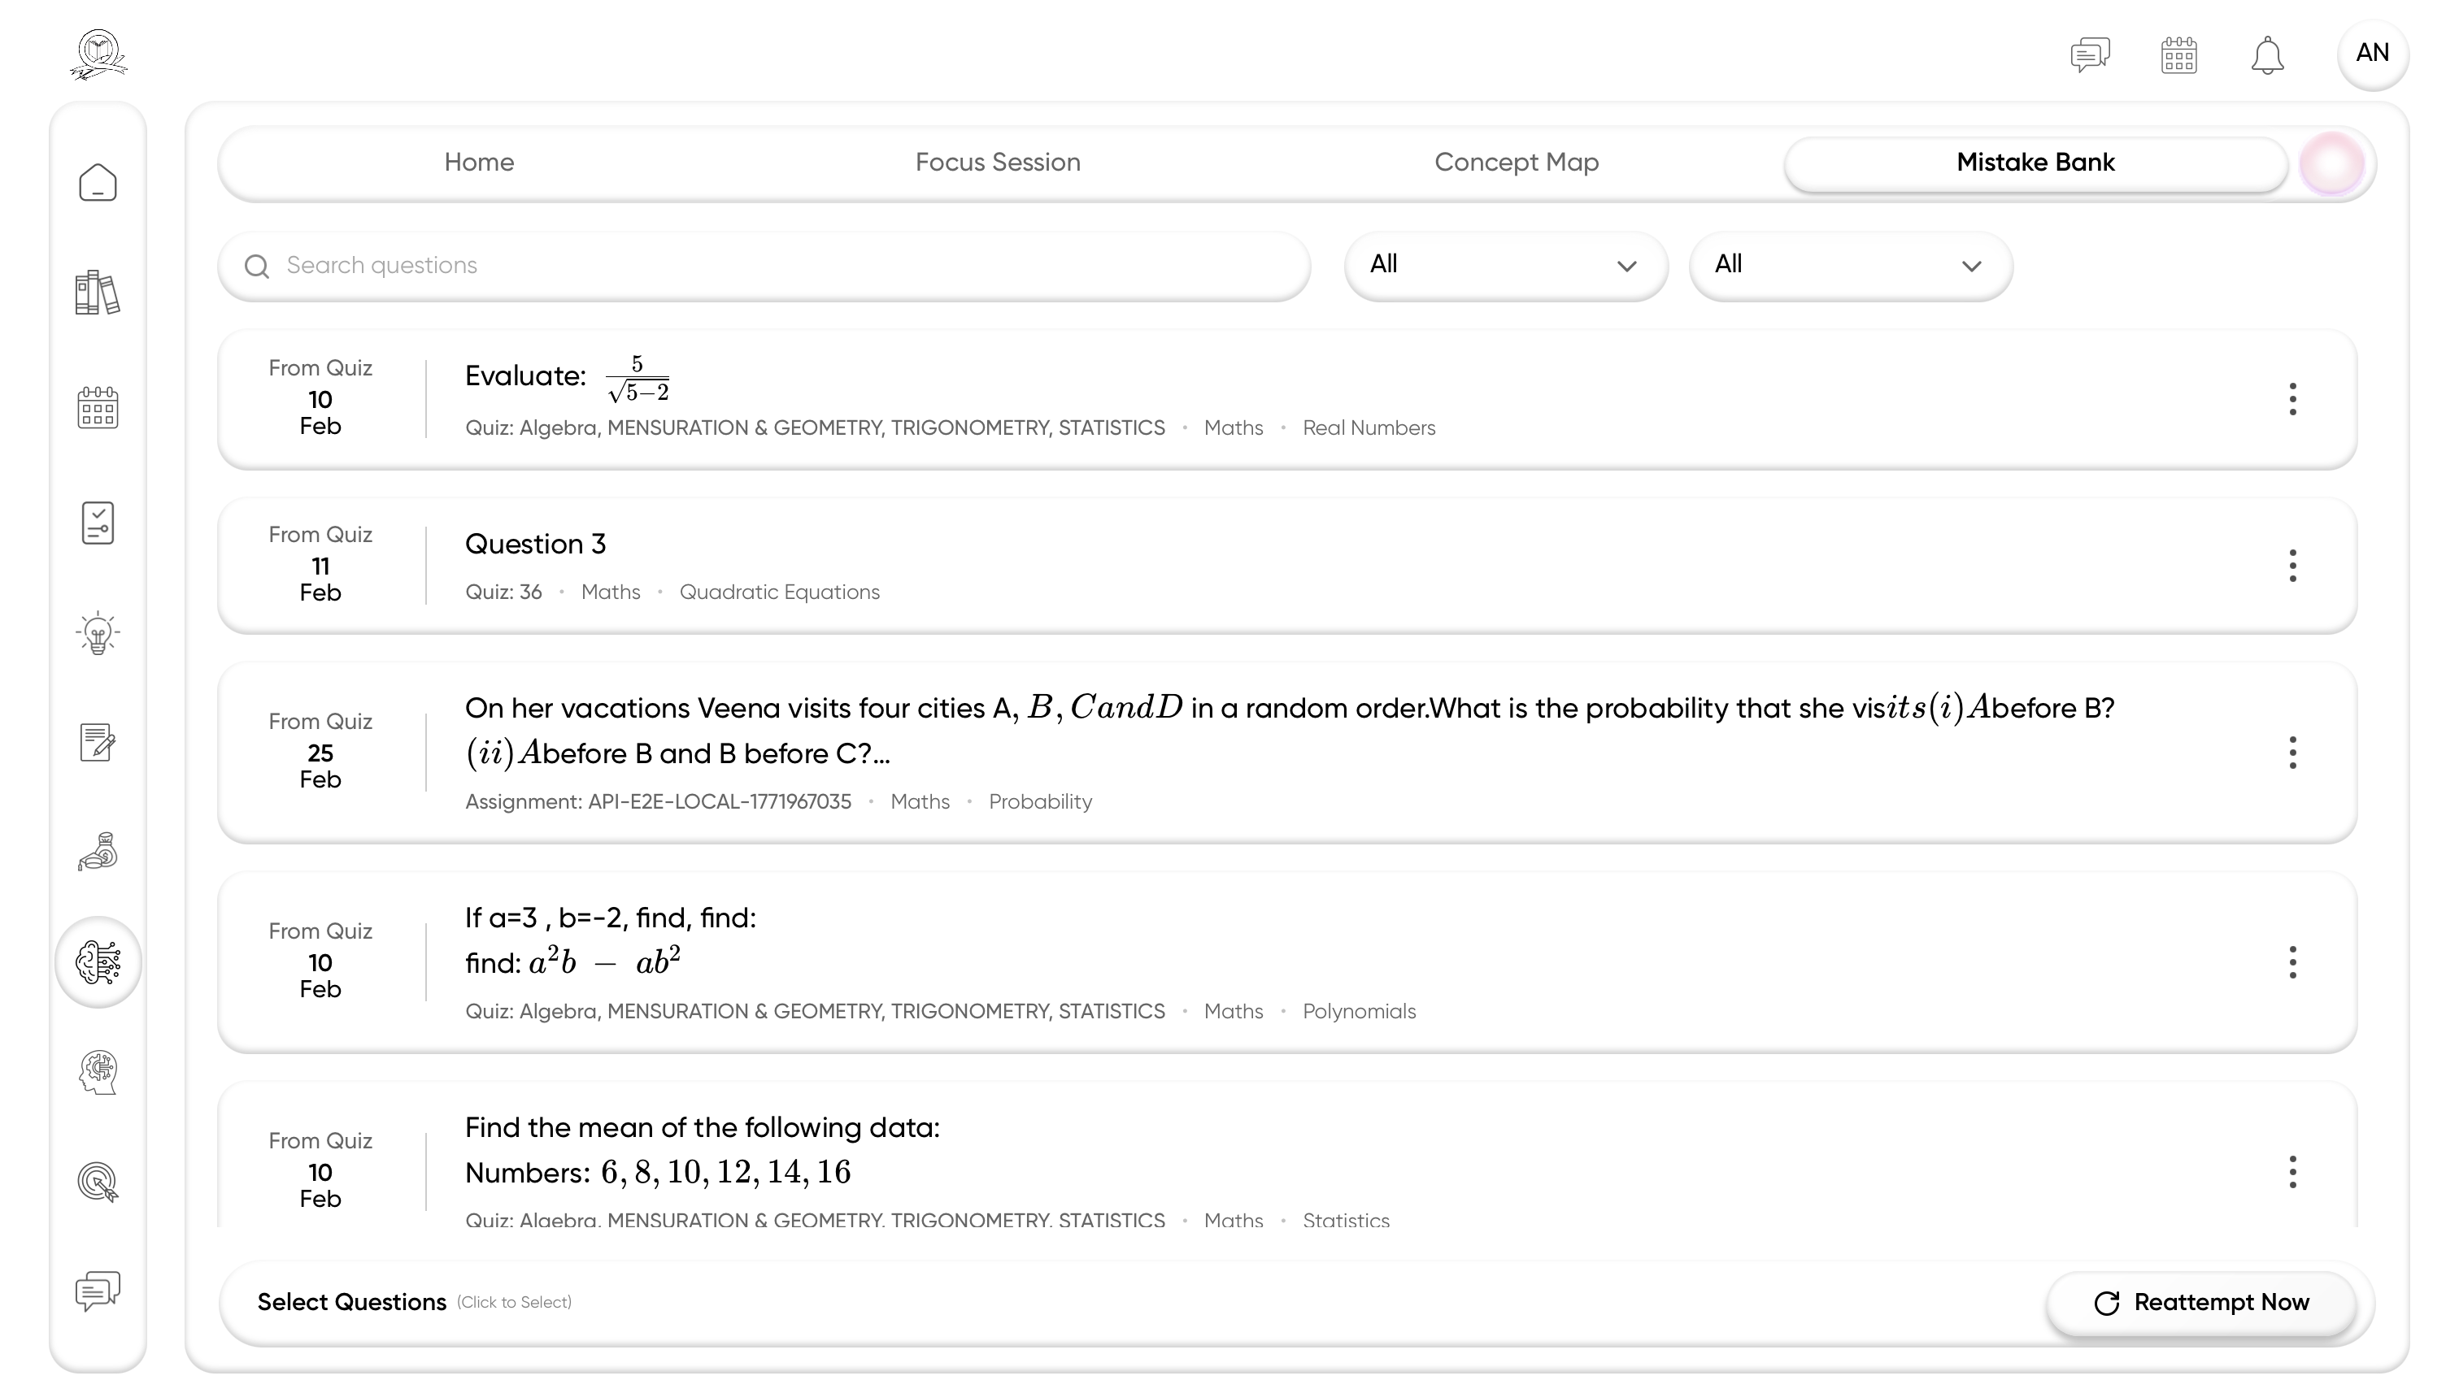Open chat messages icon in top bar
2459x1393 pixels.
2090,55
